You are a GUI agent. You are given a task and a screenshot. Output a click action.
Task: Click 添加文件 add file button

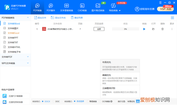pyautogui.click(x=40, y=18)
